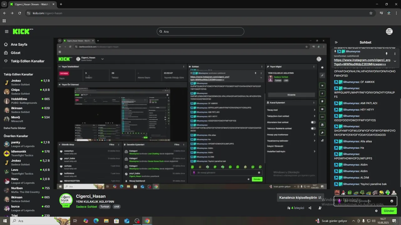The height and width of the screenshot is (225, 401).
Task: Insert the green alien headphones emote
Action: pyautogui.click(x=388, y=193)
